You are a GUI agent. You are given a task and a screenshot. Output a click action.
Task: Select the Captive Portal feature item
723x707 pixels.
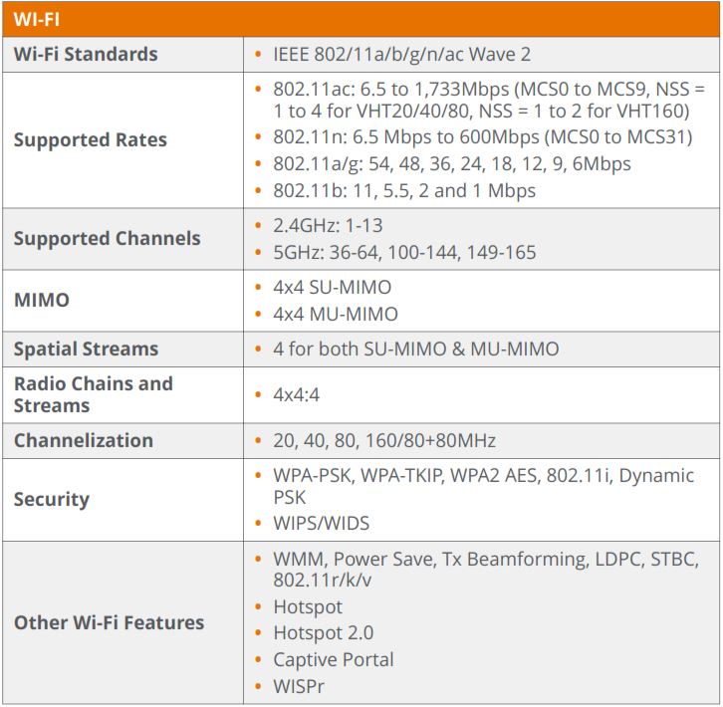pyautogui.click(x=334, y=660)
